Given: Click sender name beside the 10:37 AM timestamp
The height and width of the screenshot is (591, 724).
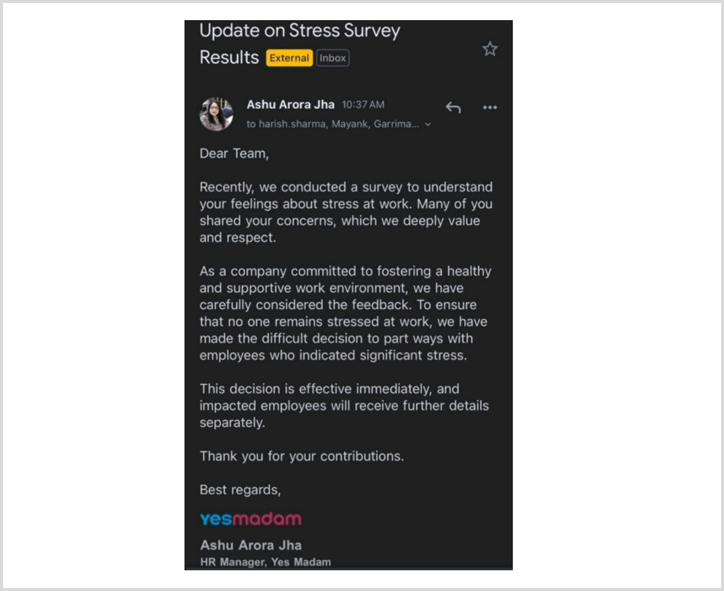Looking at the screenshot, I should 290,105.
